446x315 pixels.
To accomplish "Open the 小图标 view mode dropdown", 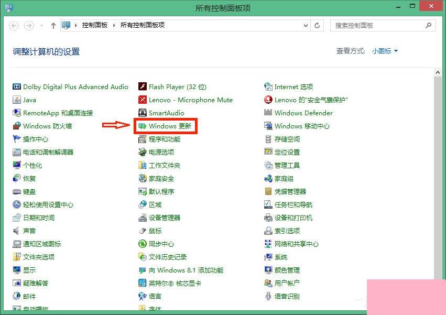I will pos(385,51).
